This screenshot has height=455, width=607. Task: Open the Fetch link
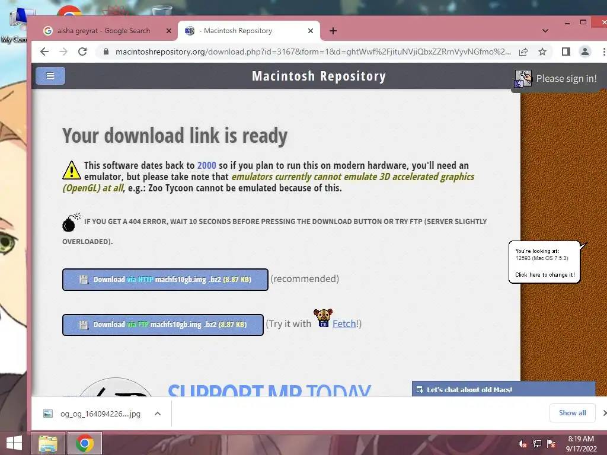point(344,324)
